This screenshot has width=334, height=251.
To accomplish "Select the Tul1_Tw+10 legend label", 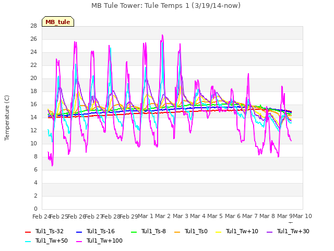I will pyautogui.click(x=242, y=231).
